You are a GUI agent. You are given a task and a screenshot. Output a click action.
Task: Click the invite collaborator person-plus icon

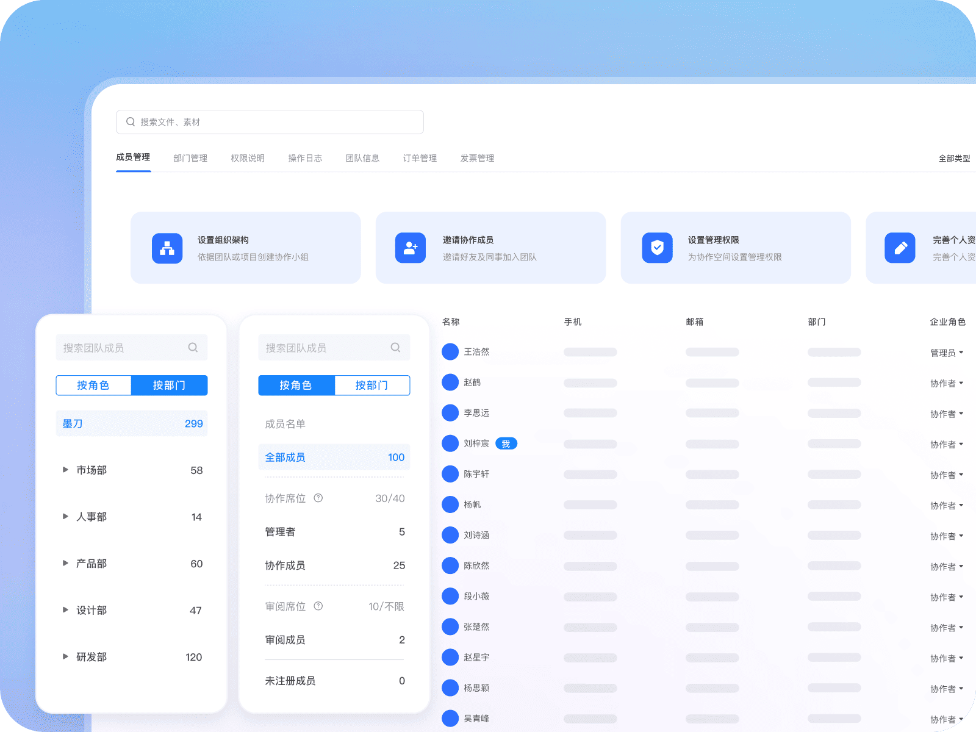click(411, 248)
